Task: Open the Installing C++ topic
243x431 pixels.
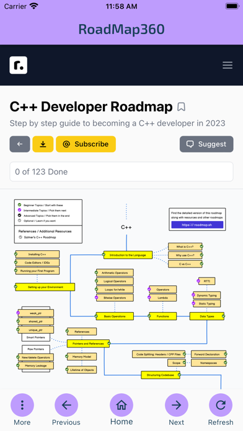Action: click(x=37, y=255)
